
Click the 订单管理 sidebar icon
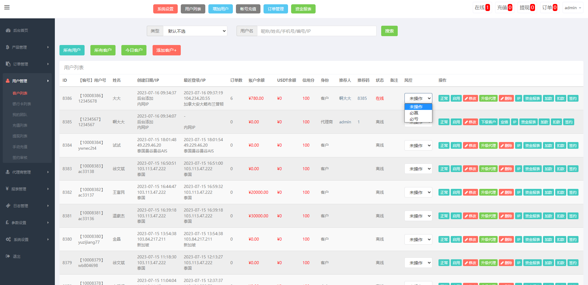point(8,64)
